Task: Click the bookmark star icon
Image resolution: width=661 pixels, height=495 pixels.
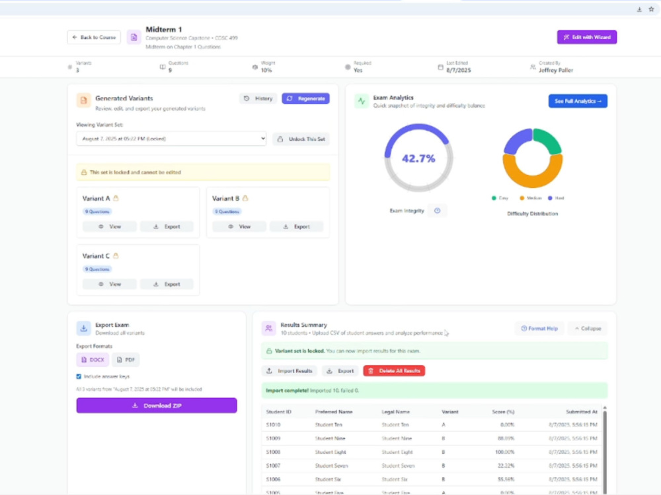Action: 651,9
